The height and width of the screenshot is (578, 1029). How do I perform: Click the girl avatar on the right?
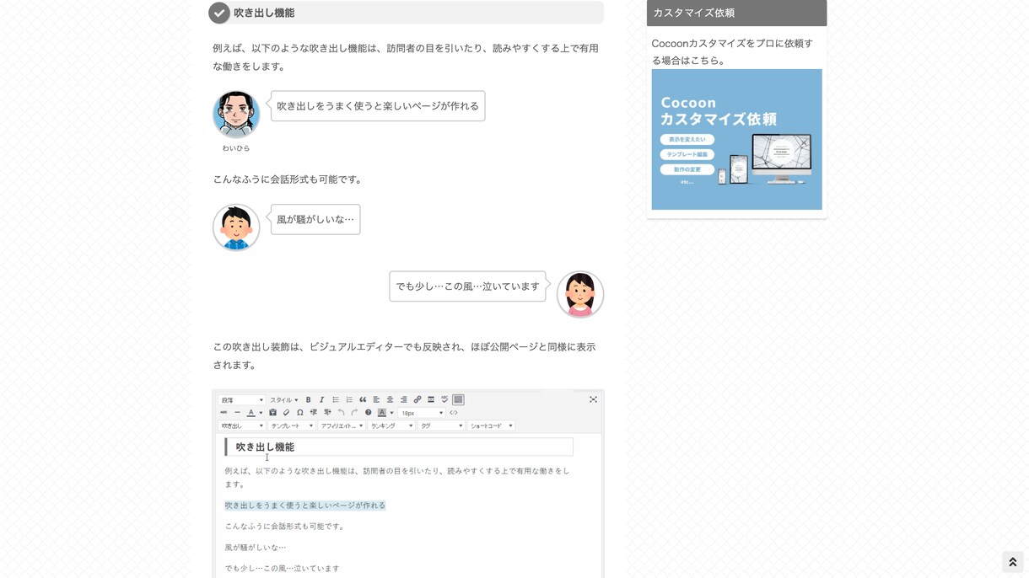pos(580,294)
